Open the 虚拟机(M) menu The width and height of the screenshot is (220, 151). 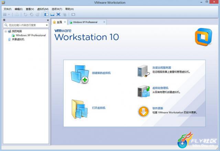click(43, 9)
